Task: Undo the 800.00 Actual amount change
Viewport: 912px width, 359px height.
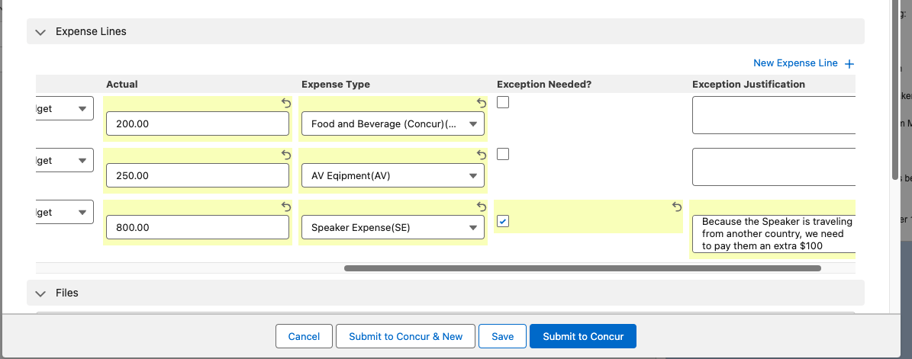Action: tap(286, 207)
